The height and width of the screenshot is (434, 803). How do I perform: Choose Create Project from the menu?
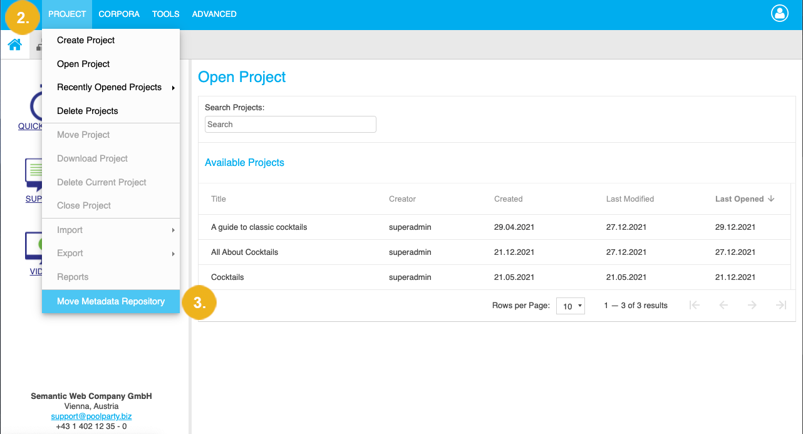85,39
